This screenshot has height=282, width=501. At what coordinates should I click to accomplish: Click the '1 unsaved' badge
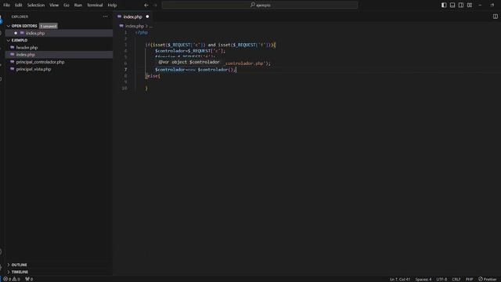pyautogui.click(x=49, y=26)
